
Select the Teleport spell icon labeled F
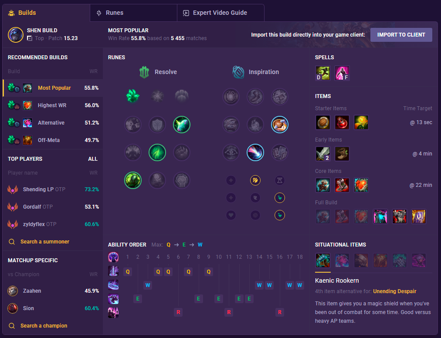pos(342,73)
